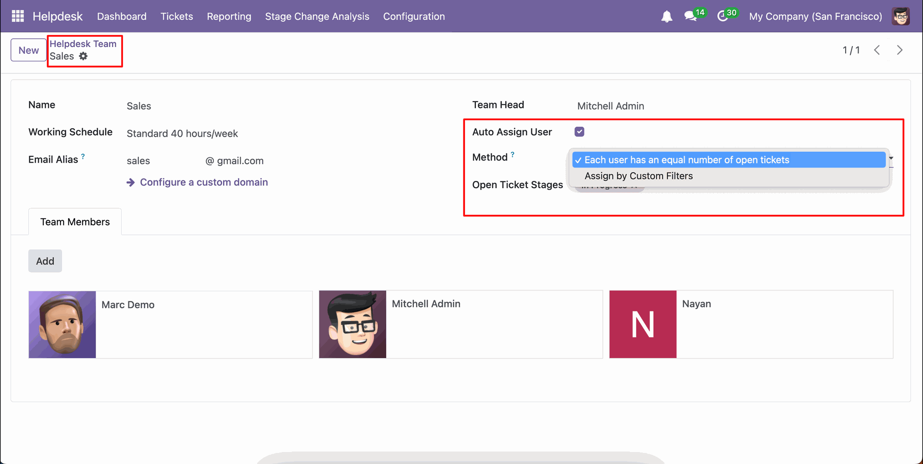Switch to the Team Members tab

point(75,222)
